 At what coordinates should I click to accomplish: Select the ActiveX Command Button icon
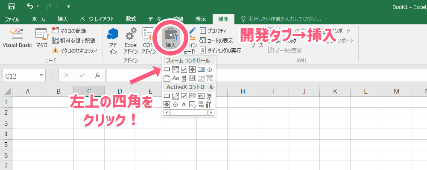pos(167,96)
